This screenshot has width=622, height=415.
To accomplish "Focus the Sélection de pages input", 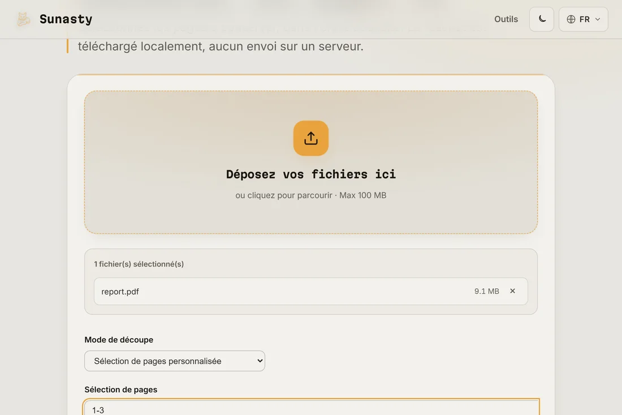I will pos(311,408).
